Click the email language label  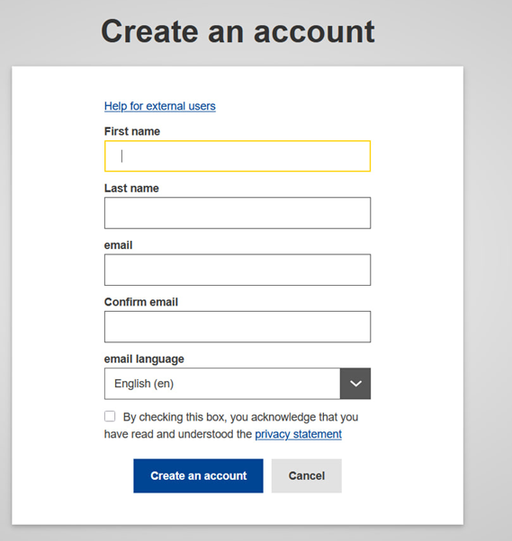[144, 359]
